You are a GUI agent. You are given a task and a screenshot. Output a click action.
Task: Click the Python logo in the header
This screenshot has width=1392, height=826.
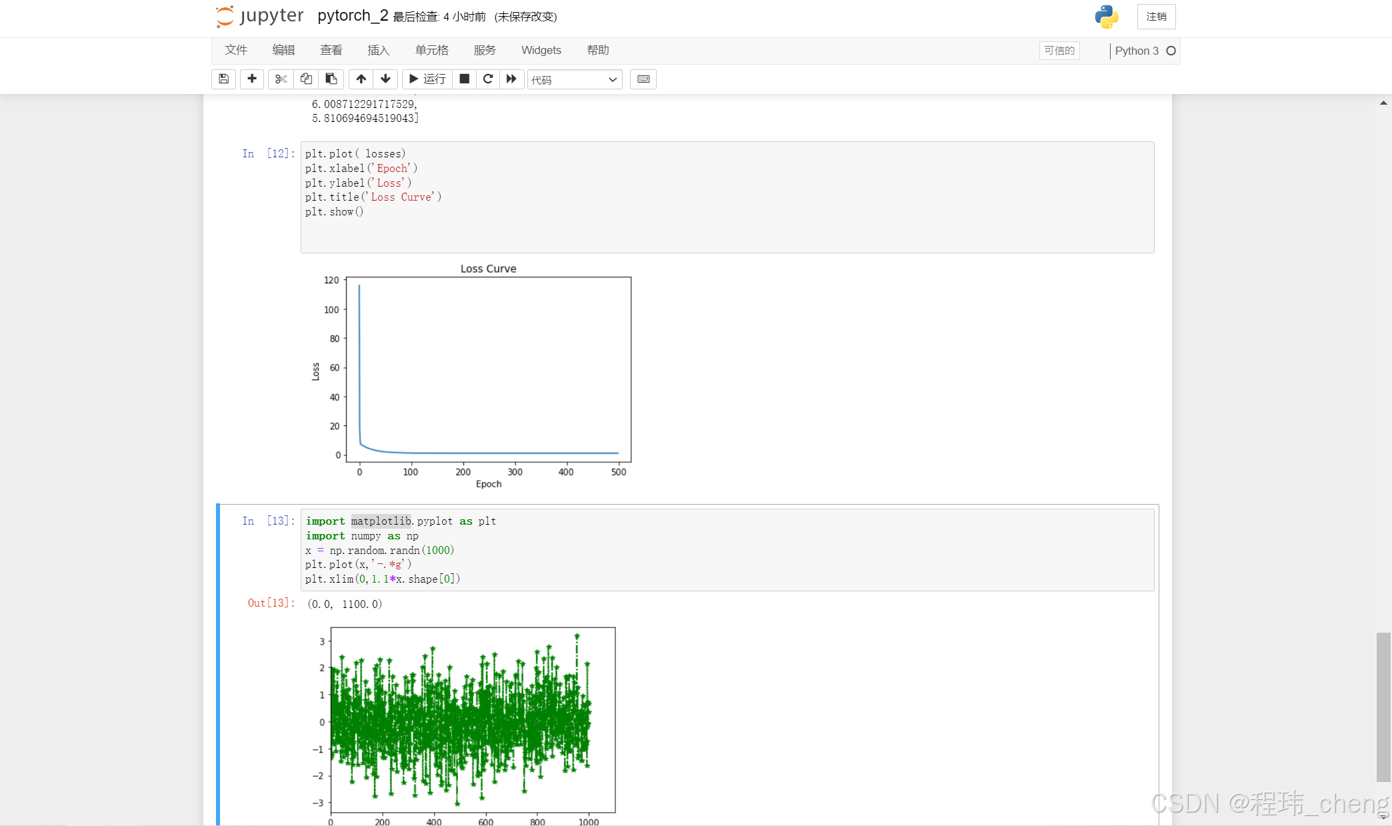(1106, 17)
